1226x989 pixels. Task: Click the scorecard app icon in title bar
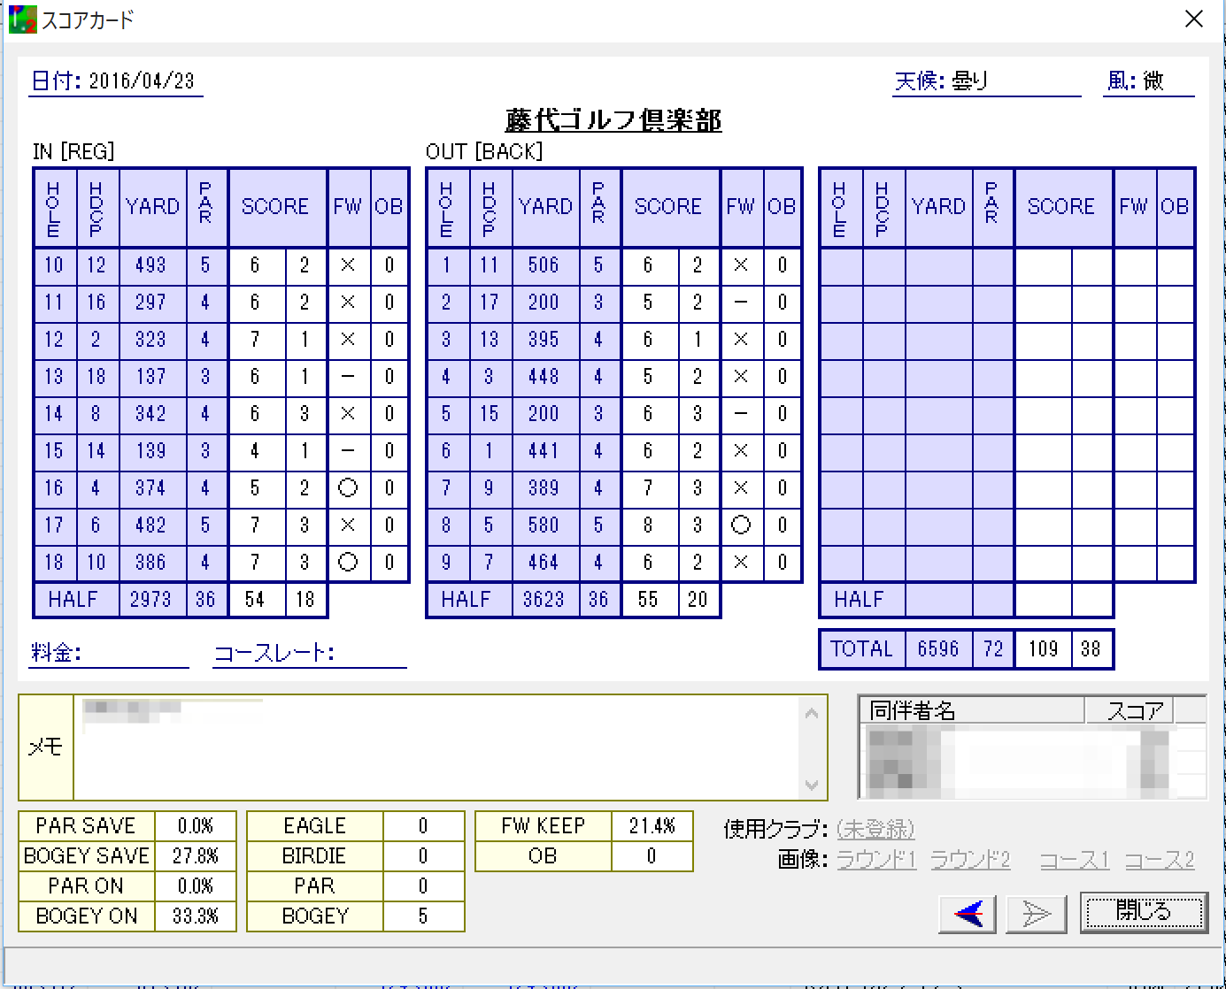click(22, 19)
